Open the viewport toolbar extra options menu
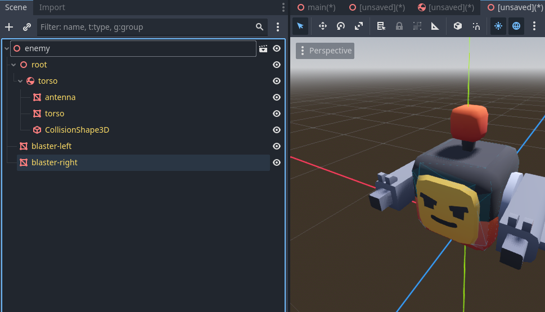Viewport: 545px width, 312px height. point(534,26)
